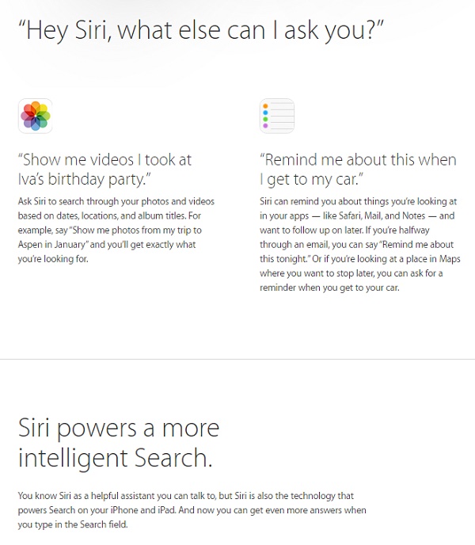Click the "reminder when you get to your car" line
Viewport: 475px width, 545px height.
[329, 287]
